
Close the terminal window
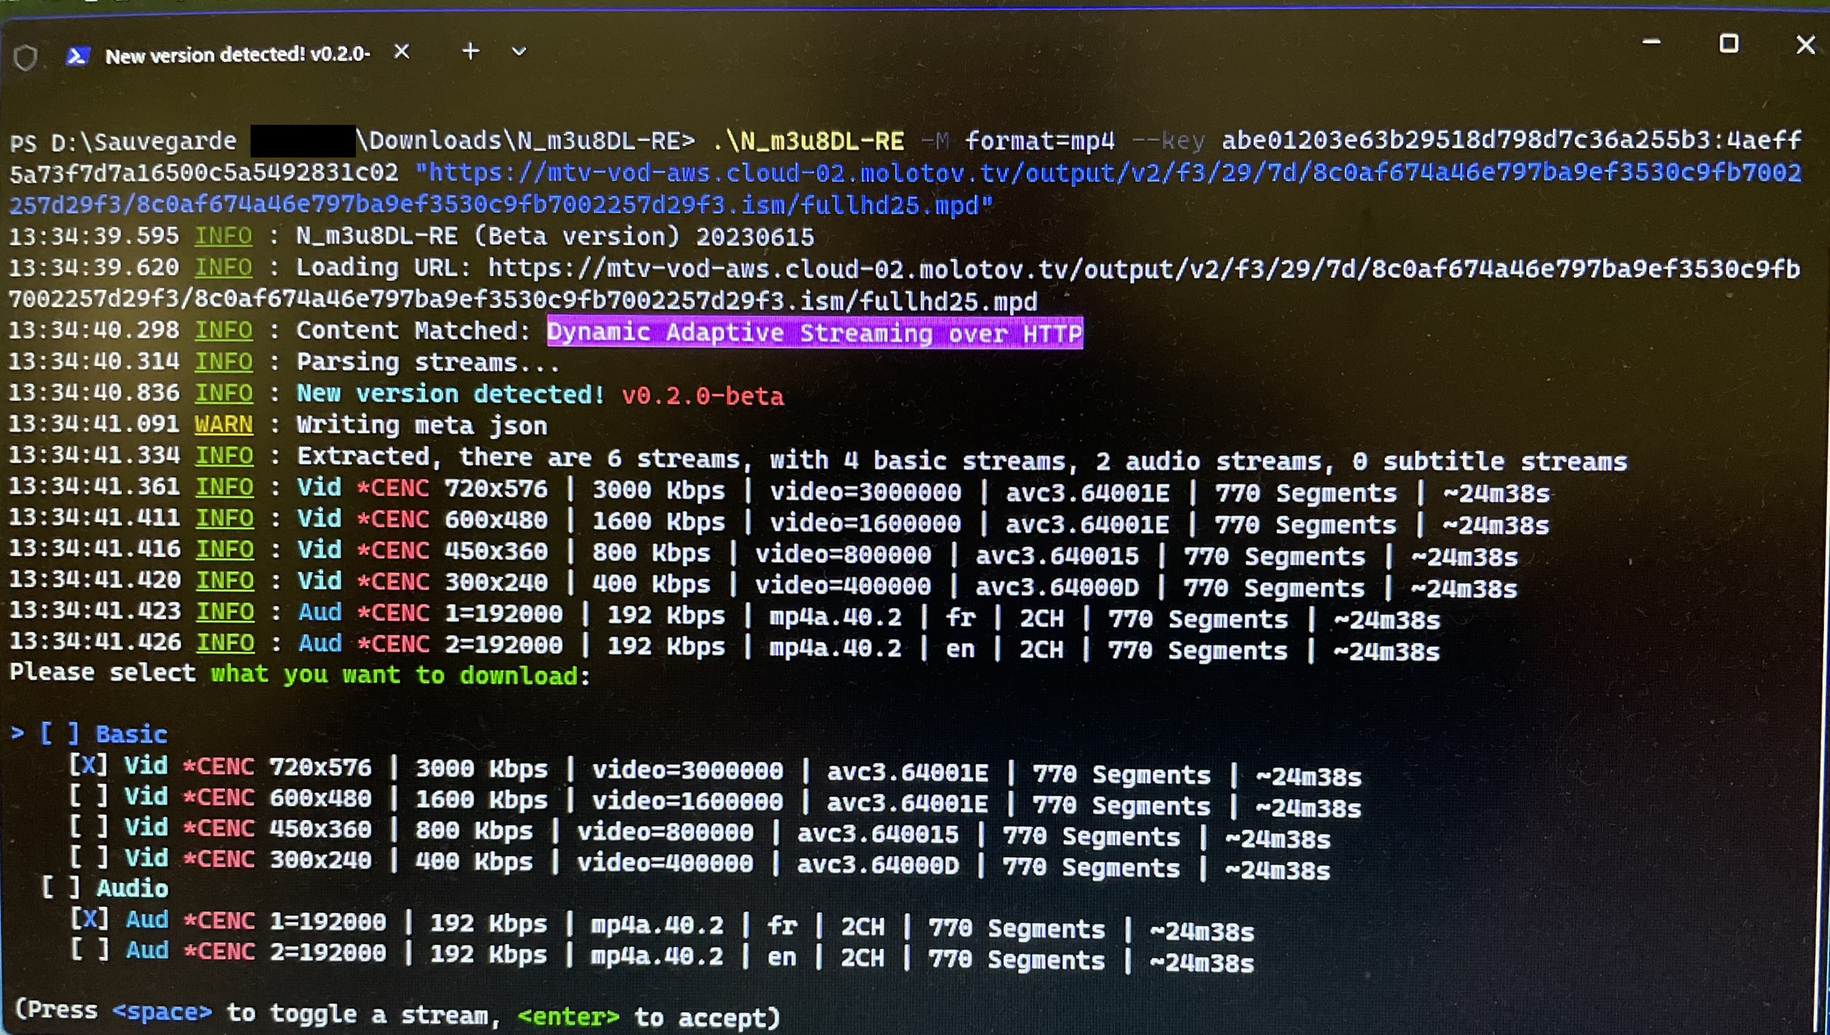(1805, 45)
